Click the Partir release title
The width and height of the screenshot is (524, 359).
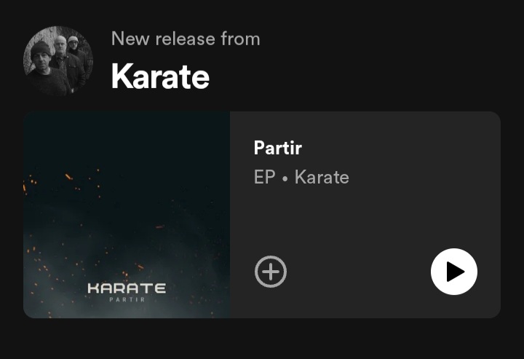coord(278,148)
